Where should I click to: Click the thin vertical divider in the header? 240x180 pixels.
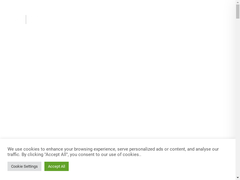point(26,19)
